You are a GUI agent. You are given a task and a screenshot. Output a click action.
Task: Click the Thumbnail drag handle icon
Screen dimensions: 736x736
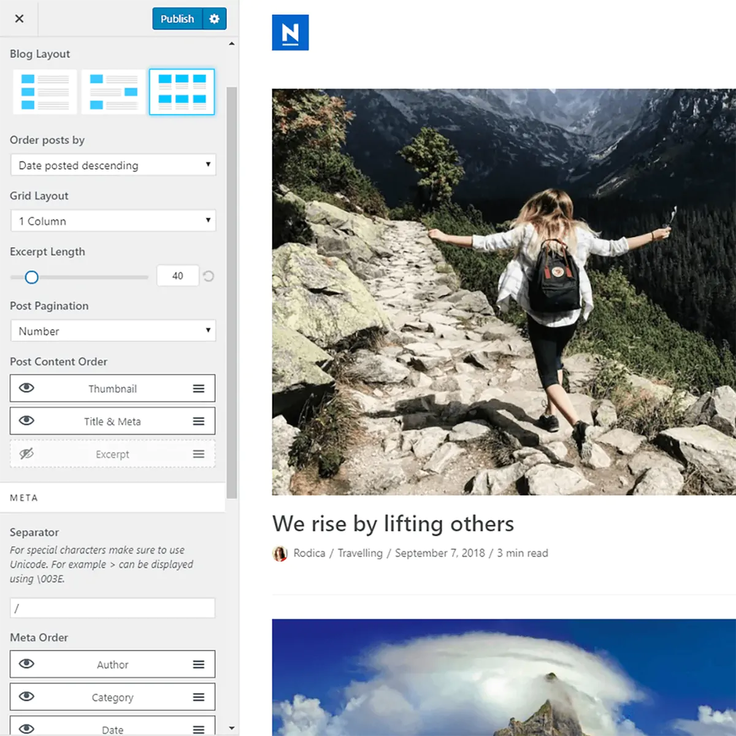pos(199,388)
